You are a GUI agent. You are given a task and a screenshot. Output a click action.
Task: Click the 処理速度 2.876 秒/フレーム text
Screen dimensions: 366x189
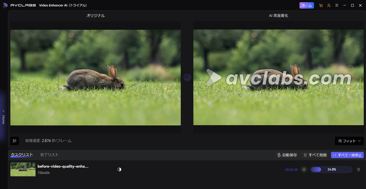48,141
